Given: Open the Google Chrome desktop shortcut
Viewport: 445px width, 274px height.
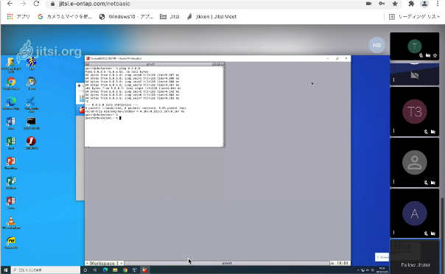Looking at the screenshot, I should coord(11,84).
